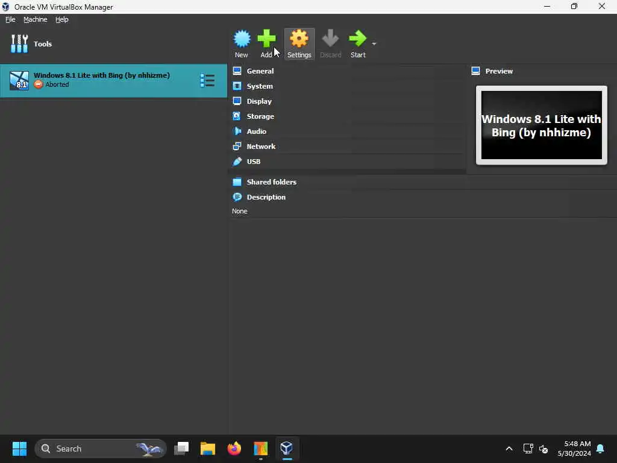This screenshot has height=463, width=617.
Task: Open the File menu
Action: 10,19
